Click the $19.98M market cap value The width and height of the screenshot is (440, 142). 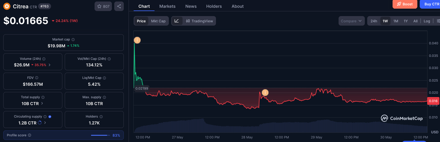click(56, 46)
